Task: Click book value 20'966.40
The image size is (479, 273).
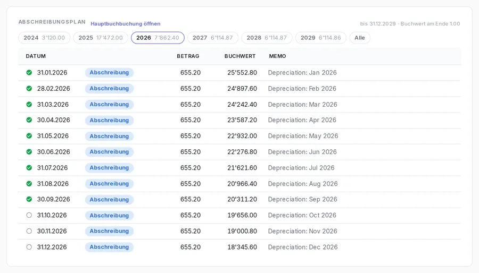Action: tap(242, 183)
